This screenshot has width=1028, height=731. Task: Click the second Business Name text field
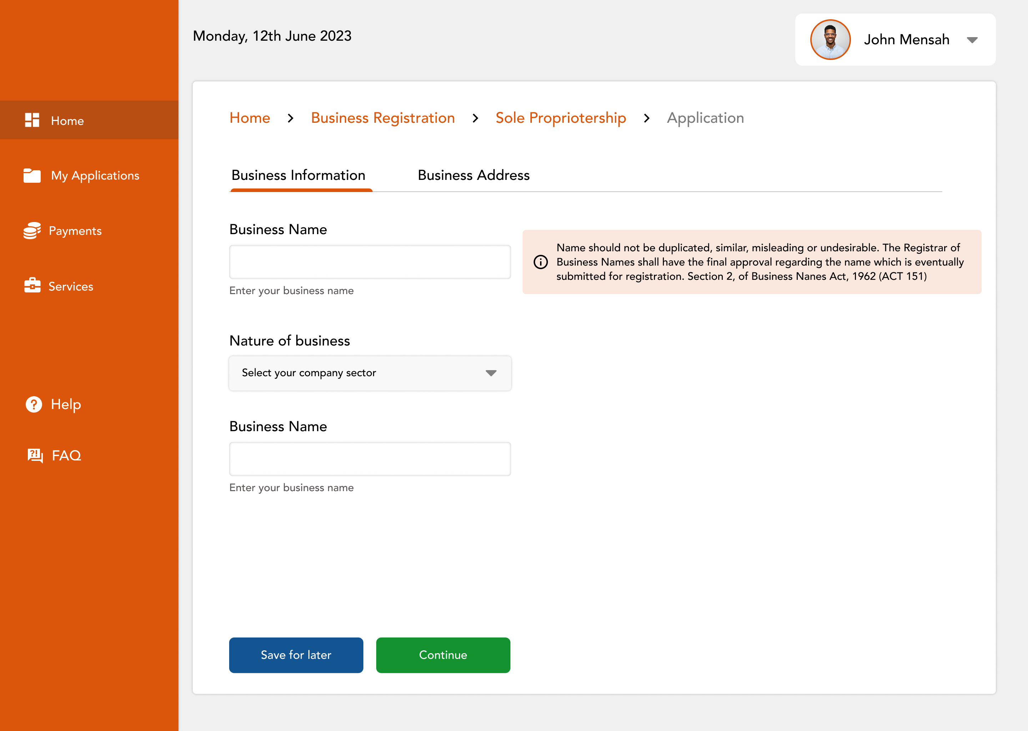[369, 459]
